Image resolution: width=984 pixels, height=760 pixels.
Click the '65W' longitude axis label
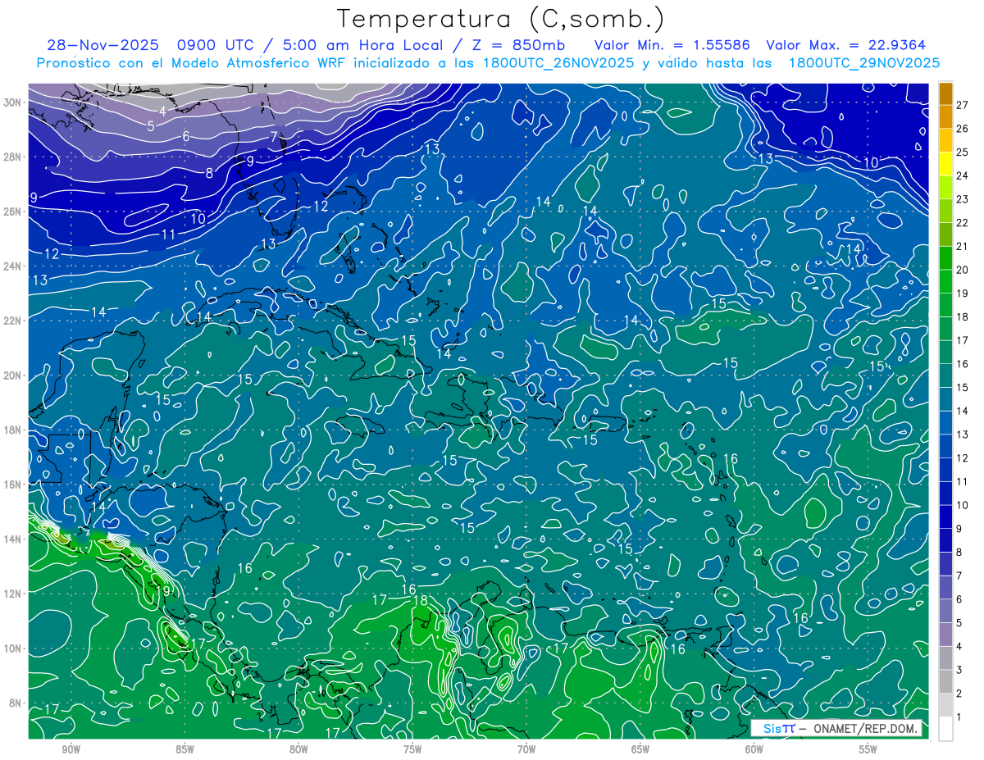coord(640,749)
